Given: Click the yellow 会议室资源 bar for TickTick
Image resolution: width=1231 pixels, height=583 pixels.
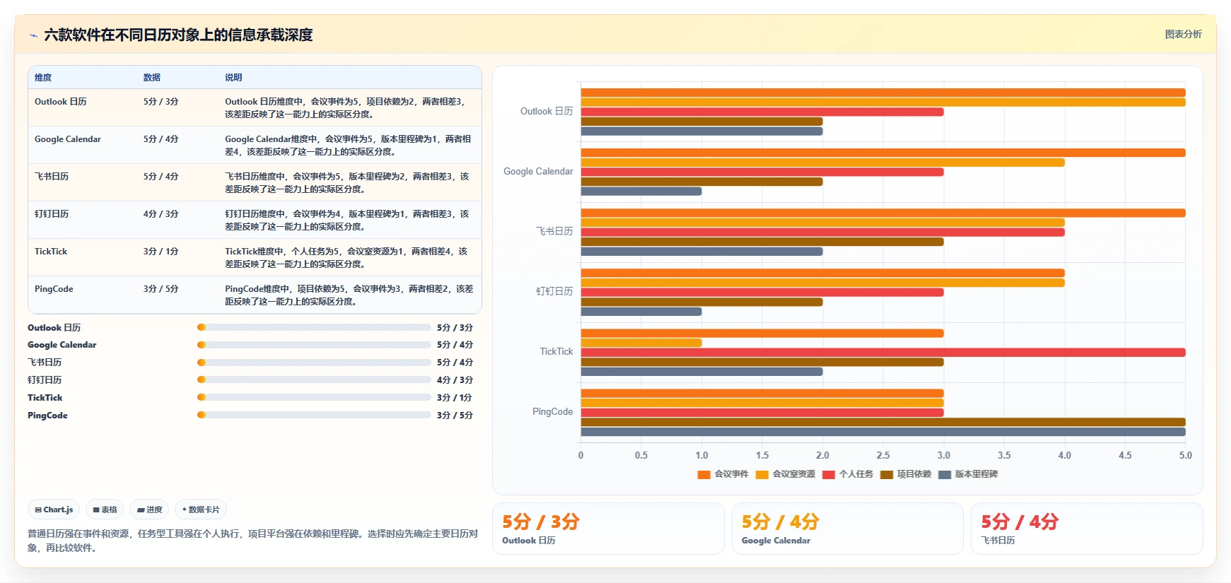Looking at the screenshot, I should [641, 343].
